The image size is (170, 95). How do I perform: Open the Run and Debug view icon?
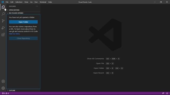pos(3,28)
